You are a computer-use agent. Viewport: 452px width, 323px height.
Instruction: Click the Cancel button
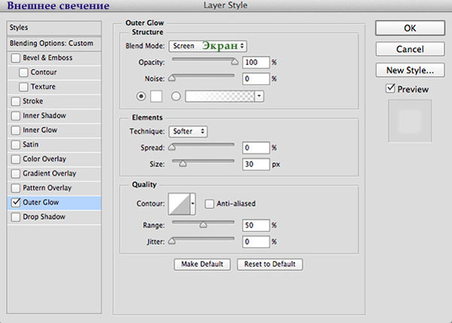410,49
